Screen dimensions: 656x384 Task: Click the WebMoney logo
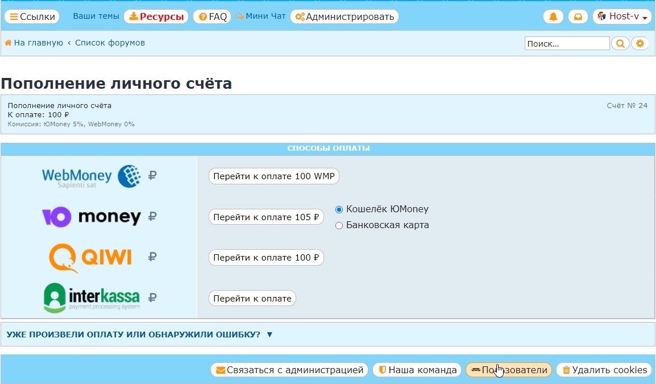click(x=91, y=176)
